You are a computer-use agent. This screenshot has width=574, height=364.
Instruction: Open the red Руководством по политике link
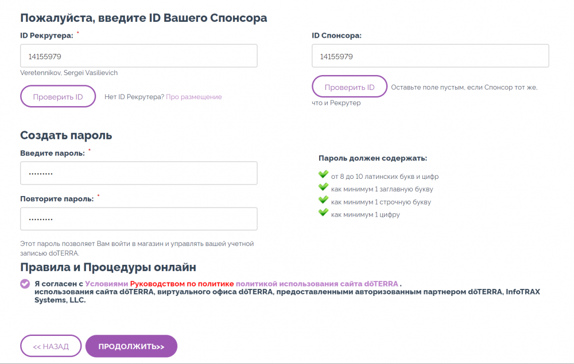pyautogui.click(x=182, y=284)
